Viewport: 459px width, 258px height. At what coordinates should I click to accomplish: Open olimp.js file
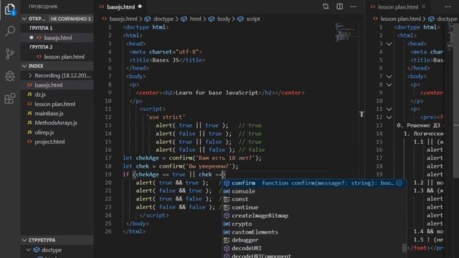coord(57,132)
